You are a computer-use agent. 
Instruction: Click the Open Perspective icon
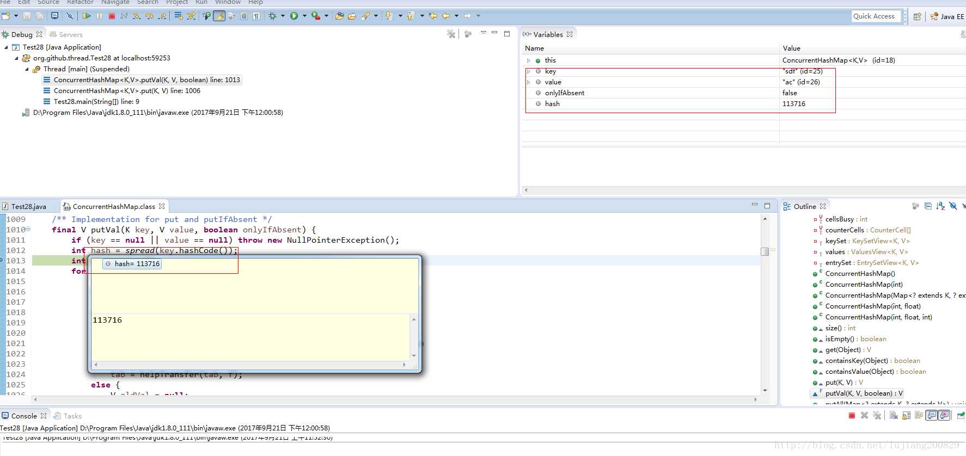918,16
